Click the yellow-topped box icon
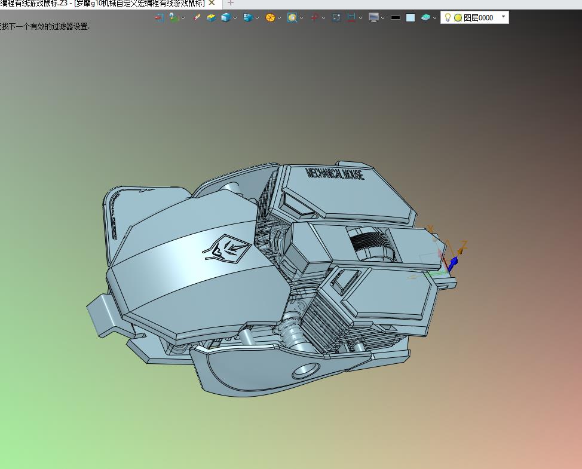 coord(211,17)
